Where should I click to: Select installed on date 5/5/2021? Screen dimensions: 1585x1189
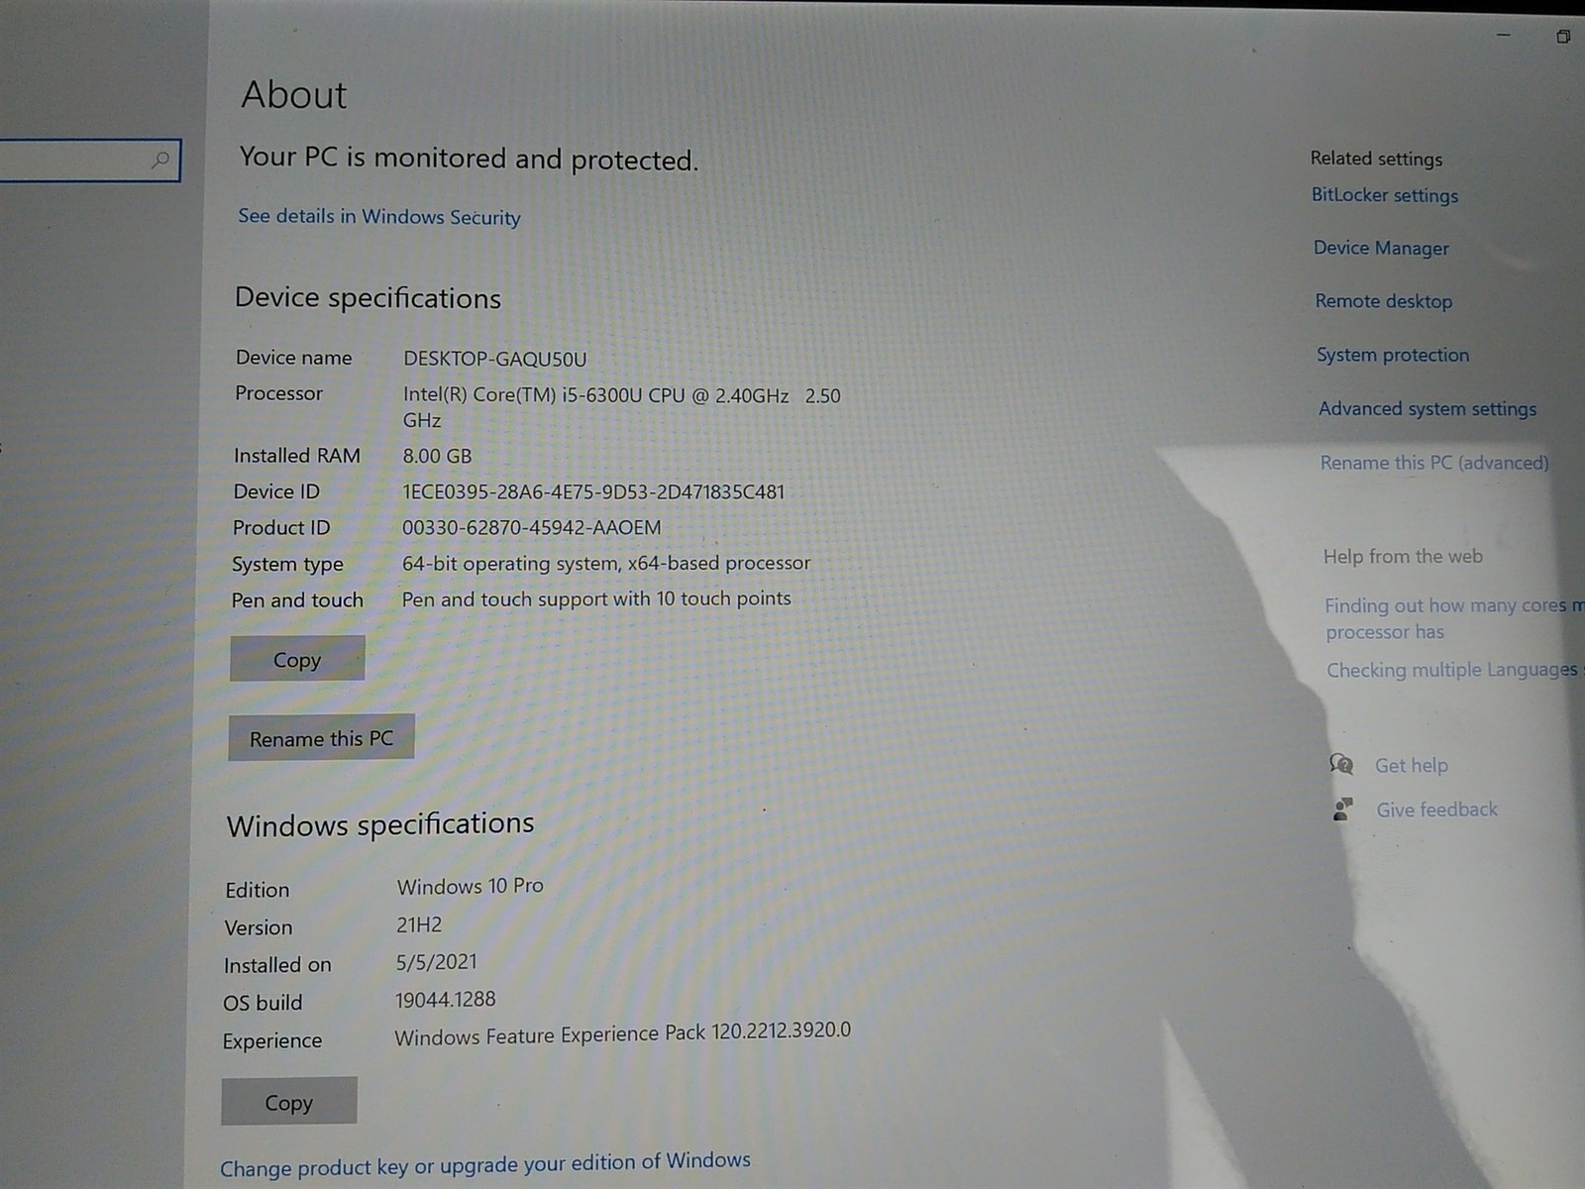pyautogui.click(x=436, y=962)
